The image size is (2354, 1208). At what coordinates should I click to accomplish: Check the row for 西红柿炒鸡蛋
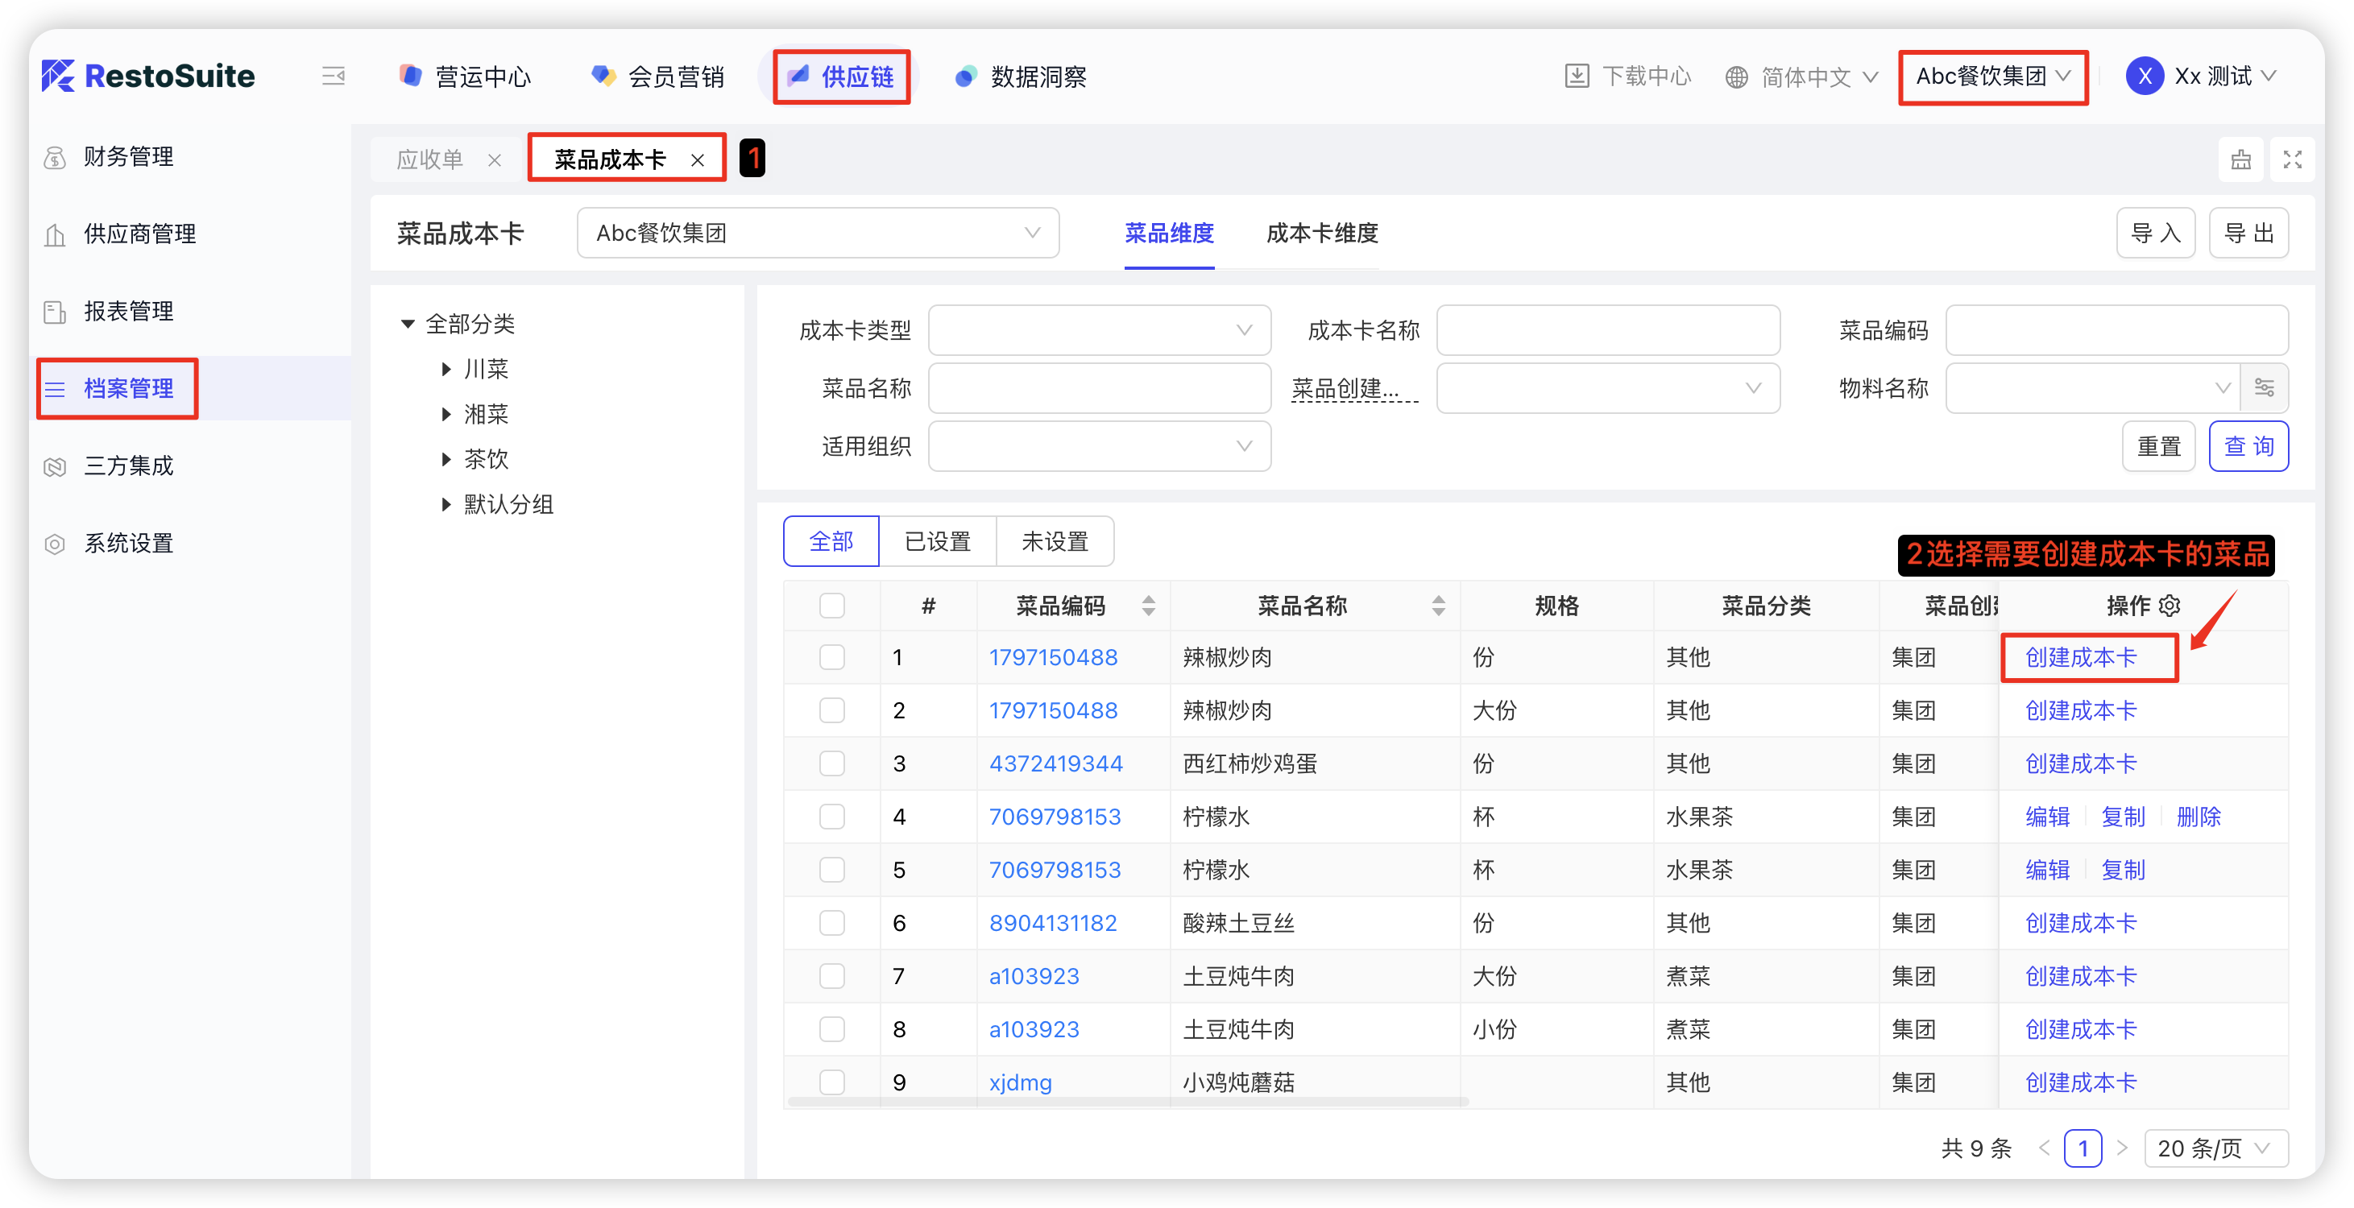click(831, 763)
